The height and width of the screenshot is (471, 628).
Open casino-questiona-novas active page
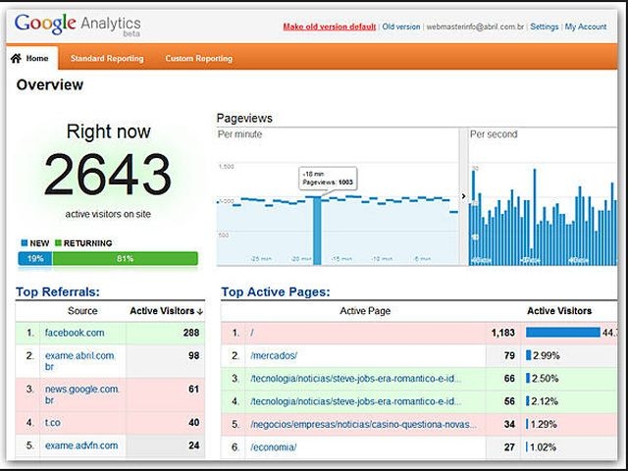[364, 424]
